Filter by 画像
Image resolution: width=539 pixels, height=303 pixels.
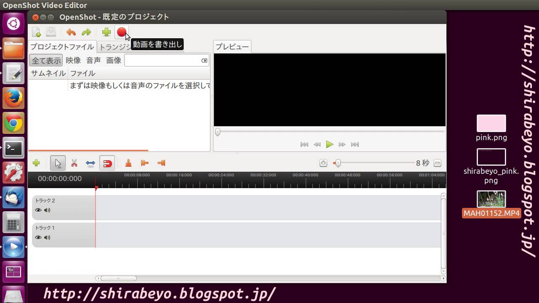pos(114,60)
